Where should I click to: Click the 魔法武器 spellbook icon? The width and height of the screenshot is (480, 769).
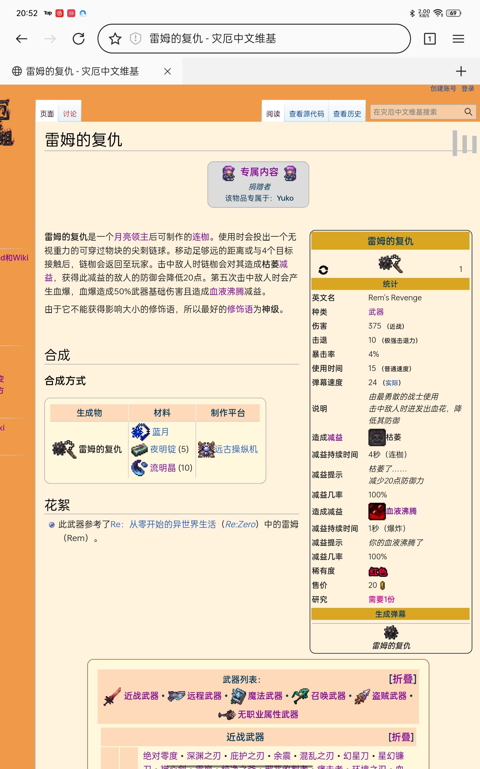point(238,696)
